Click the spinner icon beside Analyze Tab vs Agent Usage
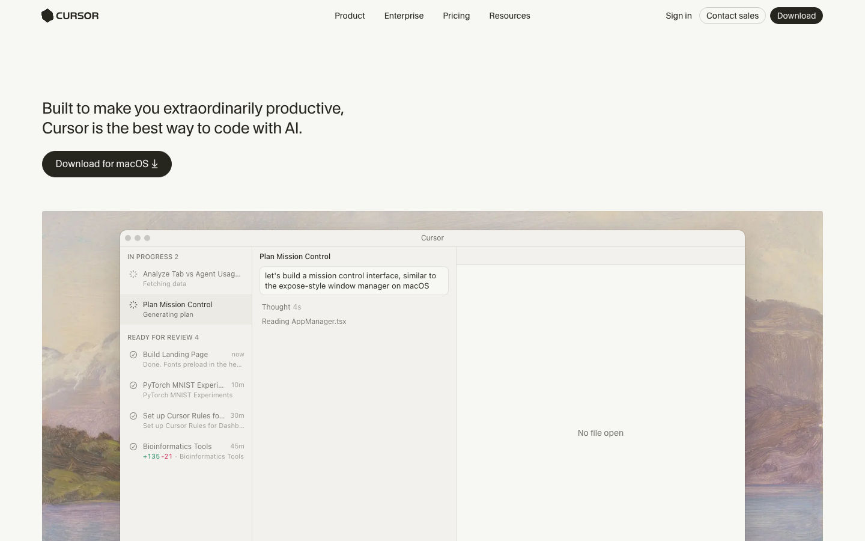The width and height of the screenshot is (865, 541). pos(133,274)
